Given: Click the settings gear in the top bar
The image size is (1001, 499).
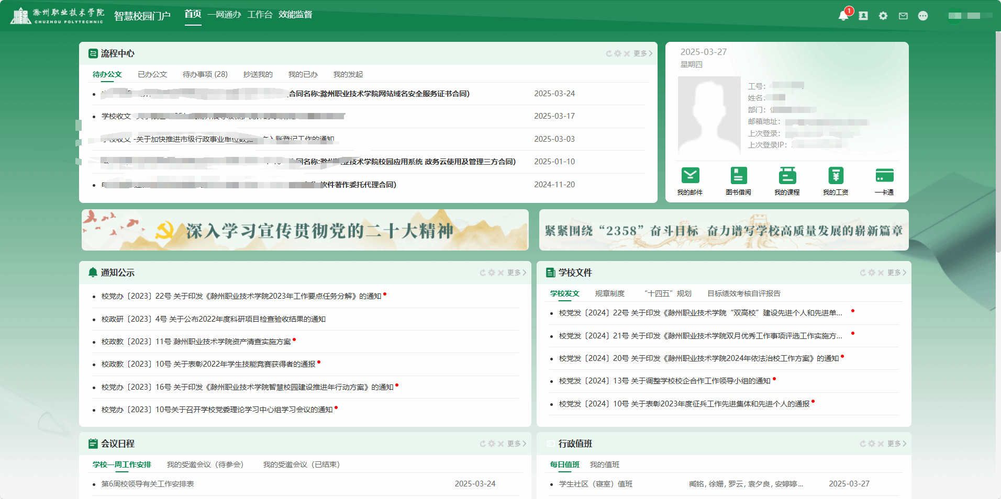Looking at the screenshot, I should 883,16.
